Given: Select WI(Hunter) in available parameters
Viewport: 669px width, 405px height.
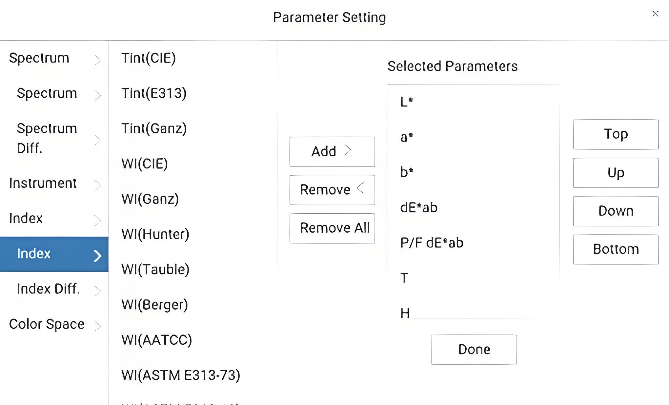Looking at the screenshot, I should pyautogui.click(x=155, y=234).
